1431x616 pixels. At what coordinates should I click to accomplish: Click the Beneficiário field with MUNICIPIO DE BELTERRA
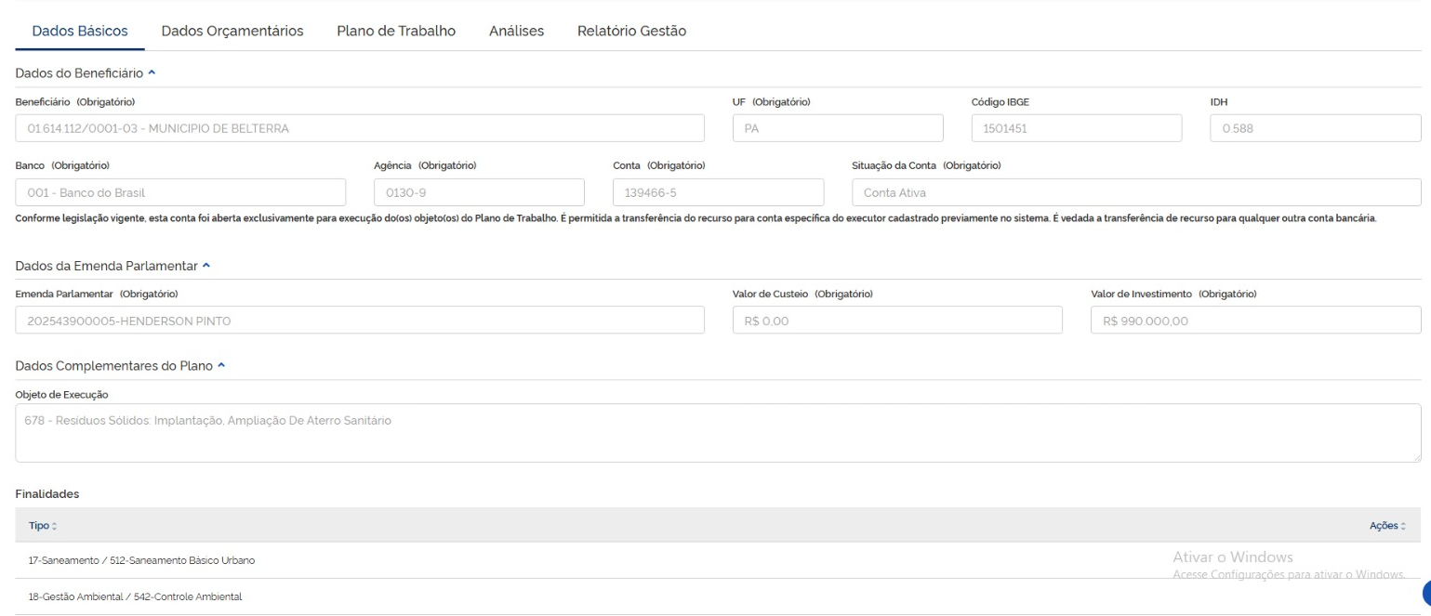coord(360,128)
